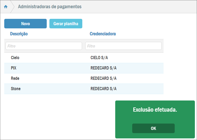Click the Exclusão efetuada message text
Image resolution: width=197 pixels, height=140 pixels.
point(155,110)
